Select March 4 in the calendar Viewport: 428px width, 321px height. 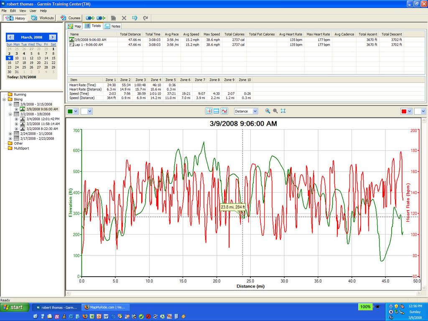(24, 53)
